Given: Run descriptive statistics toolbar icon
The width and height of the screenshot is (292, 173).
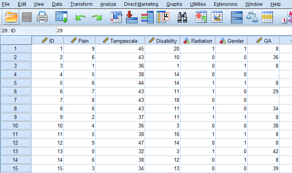Looking at the screenshot, I should (x=163, y=17).
